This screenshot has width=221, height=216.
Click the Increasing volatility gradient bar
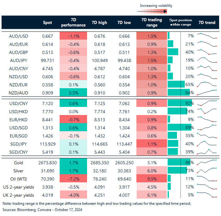coord(152,11)
